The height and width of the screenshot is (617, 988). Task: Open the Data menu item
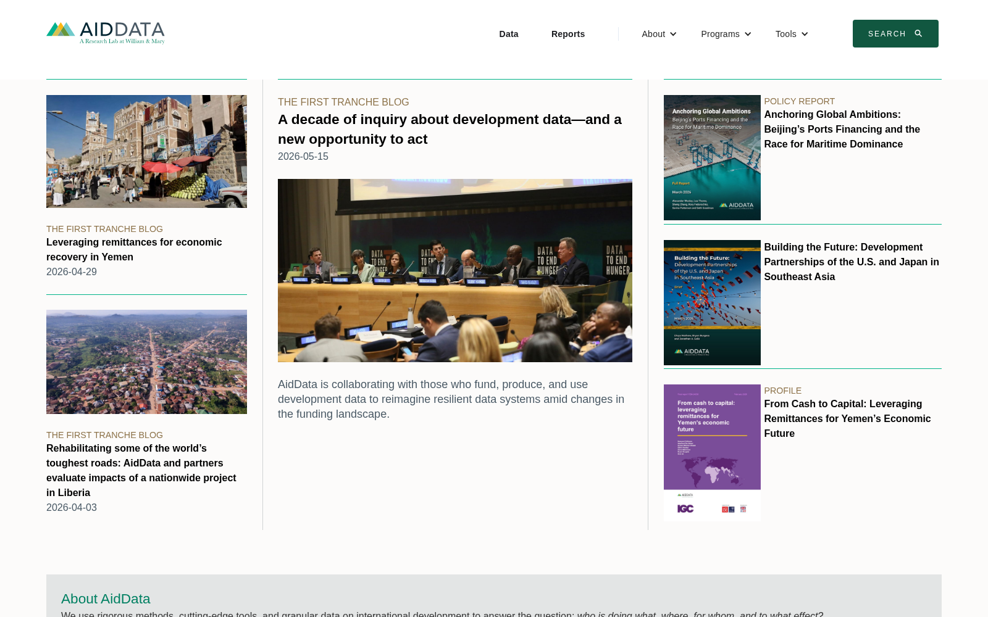509,34
